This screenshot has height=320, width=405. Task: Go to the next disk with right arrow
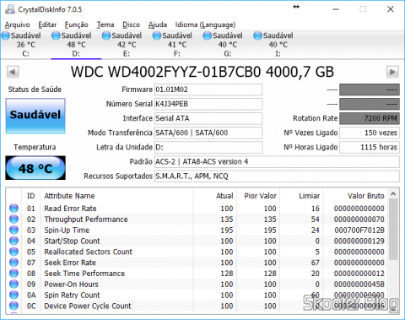tap(392, 72)
